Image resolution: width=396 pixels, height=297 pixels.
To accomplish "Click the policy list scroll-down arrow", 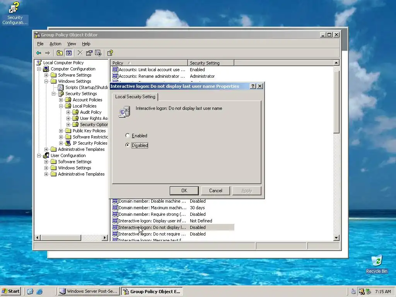I will point(336,237).
